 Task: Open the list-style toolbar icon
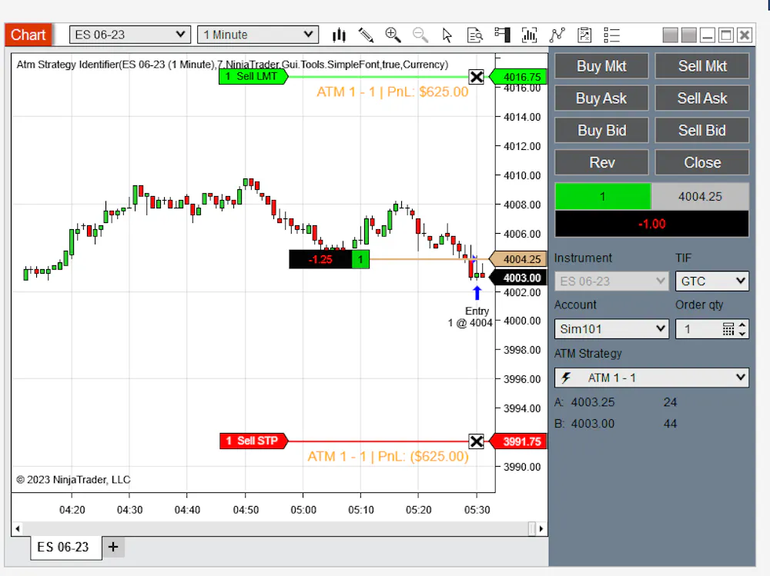click(x=611, y=35)
